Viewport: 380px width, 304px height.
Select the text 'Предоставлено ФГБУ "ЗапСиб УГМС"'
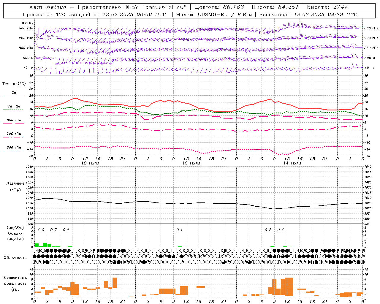tap(132, 7)
